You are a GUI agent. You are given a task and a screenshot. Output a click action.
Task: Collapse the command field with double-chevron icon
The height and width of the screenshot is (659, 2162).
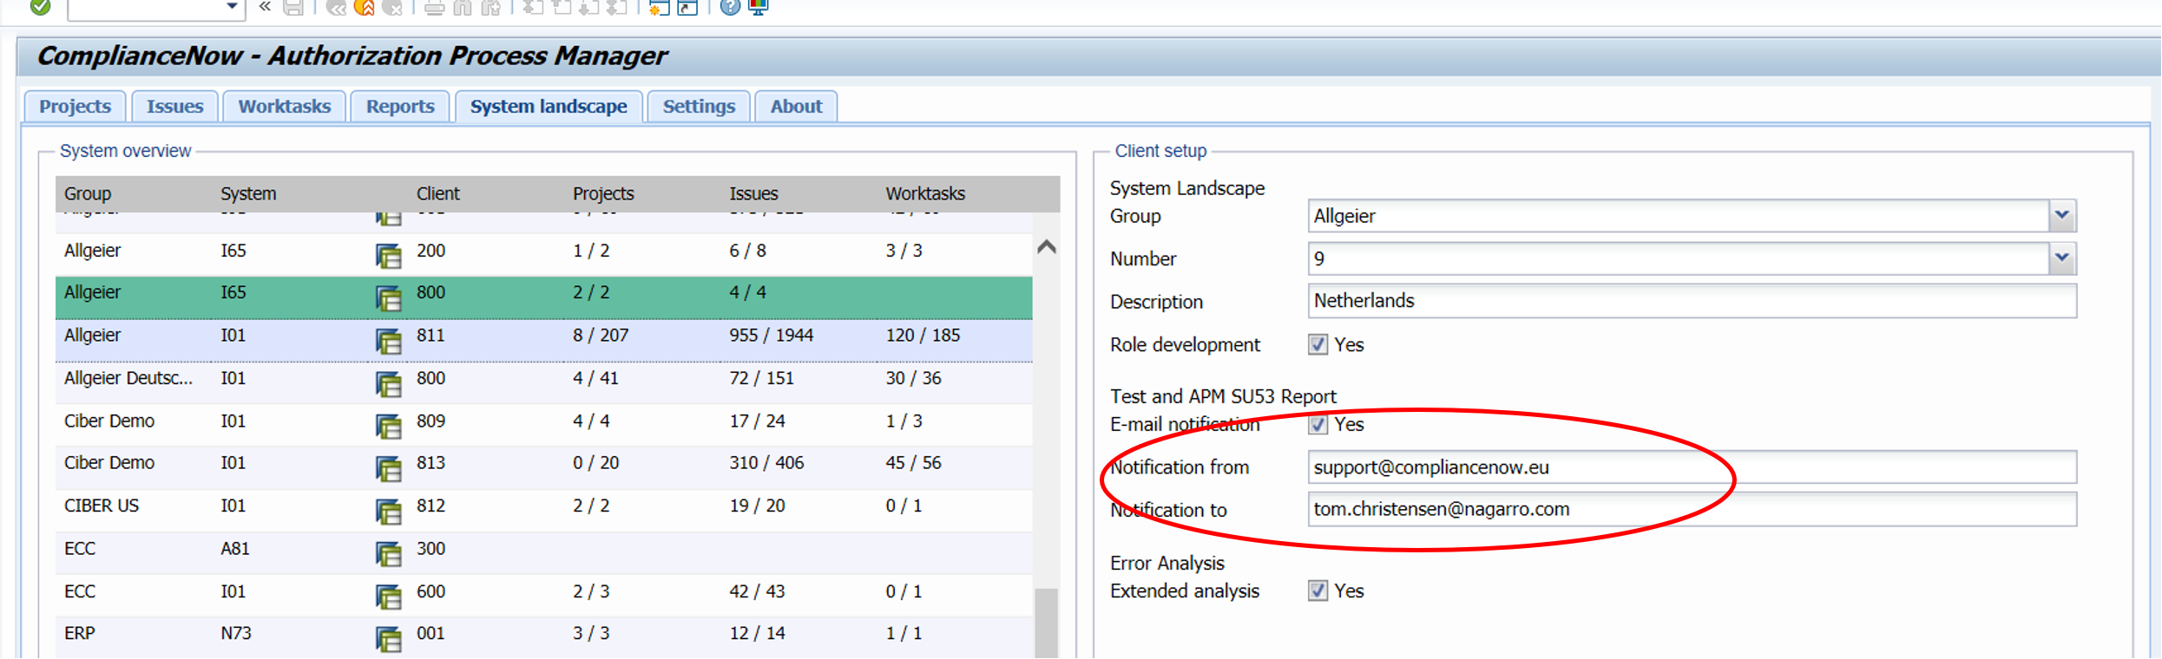coord(265,7)
